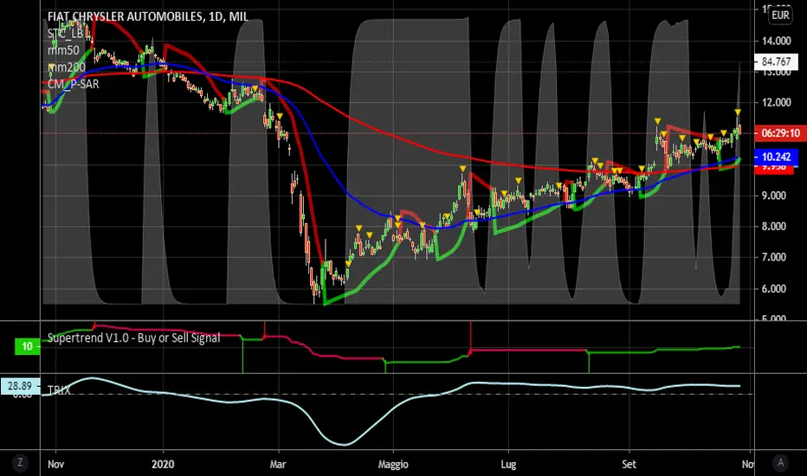Open Supertrend V1.0 Buy or Sell Signal legend
The image size is (807, 476).
point(134,338)
